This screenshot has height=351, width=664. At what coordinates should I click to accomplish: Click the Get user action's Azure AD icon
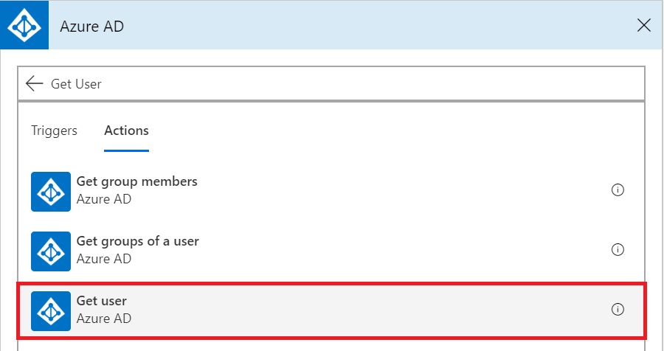(51, 310)
